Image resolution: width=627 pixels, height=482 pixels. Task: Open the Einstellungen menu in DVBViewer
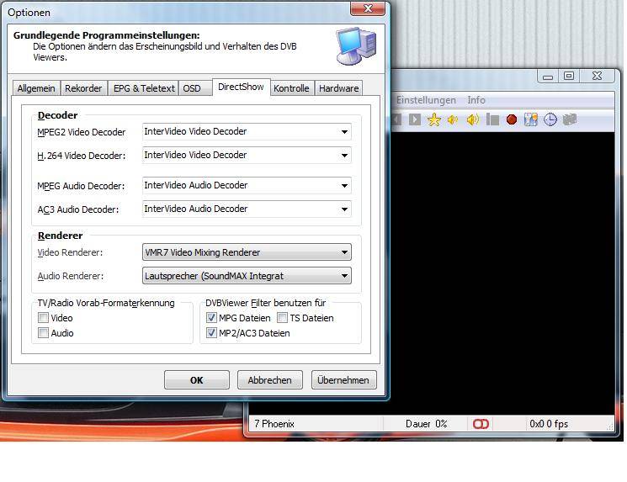[x=426, y=100]
